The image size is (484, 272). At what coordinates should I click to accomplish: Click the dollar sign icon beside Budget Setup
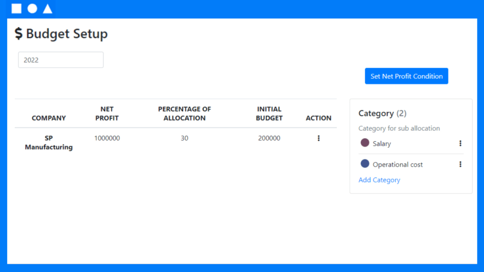point(18,34)
